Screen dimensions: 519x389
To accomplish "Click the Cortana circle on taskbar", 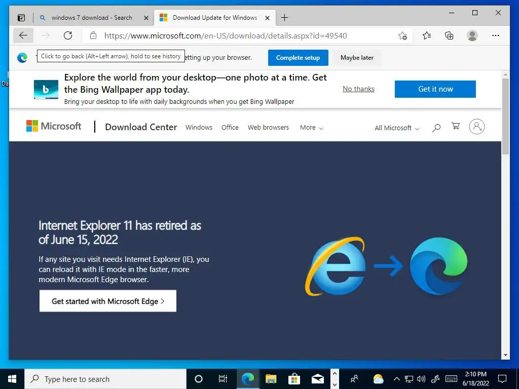I will [199, 379].
